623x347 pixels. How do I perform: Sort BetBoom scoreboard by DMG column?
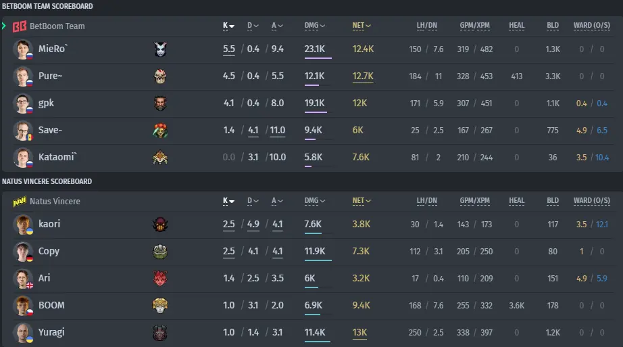(315, 26)
